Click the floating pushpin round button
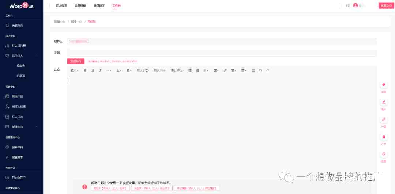 point(384,85)
